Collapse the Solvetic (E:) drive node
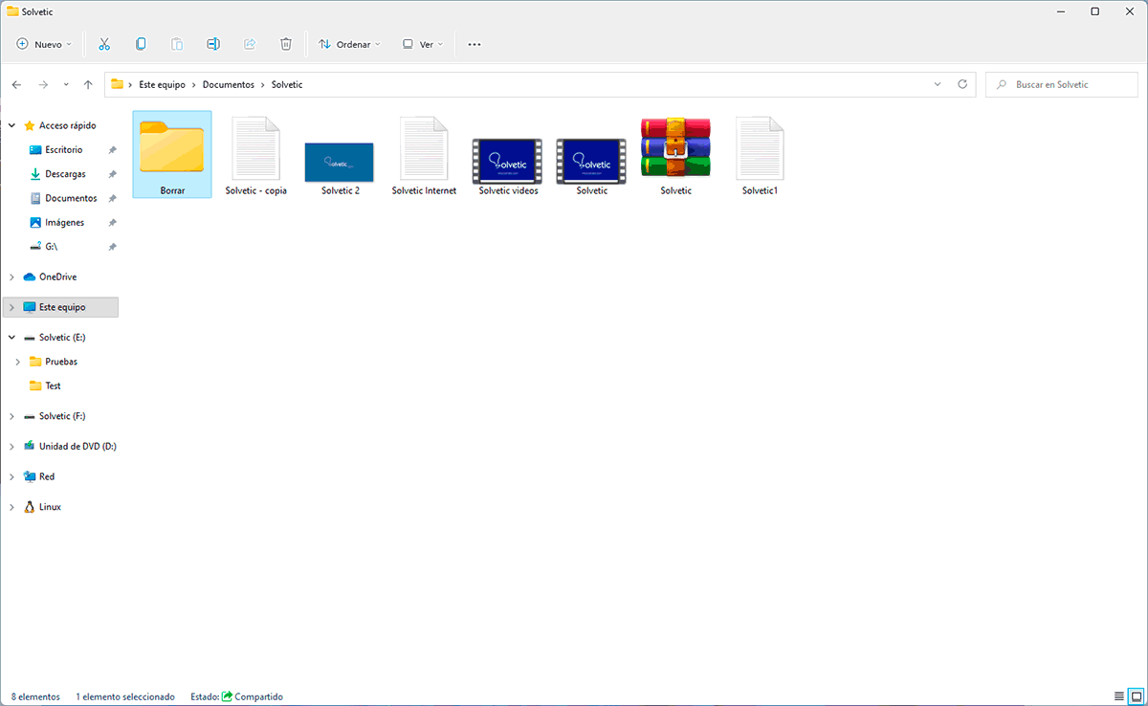The height and width of the screenshot is (706, 1148). [x=11, y=338]
